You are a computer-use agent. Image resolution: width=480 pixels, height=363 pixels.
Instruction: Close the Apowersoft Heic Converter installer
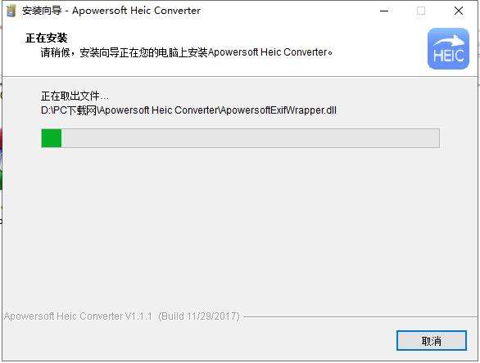(459, 11)
